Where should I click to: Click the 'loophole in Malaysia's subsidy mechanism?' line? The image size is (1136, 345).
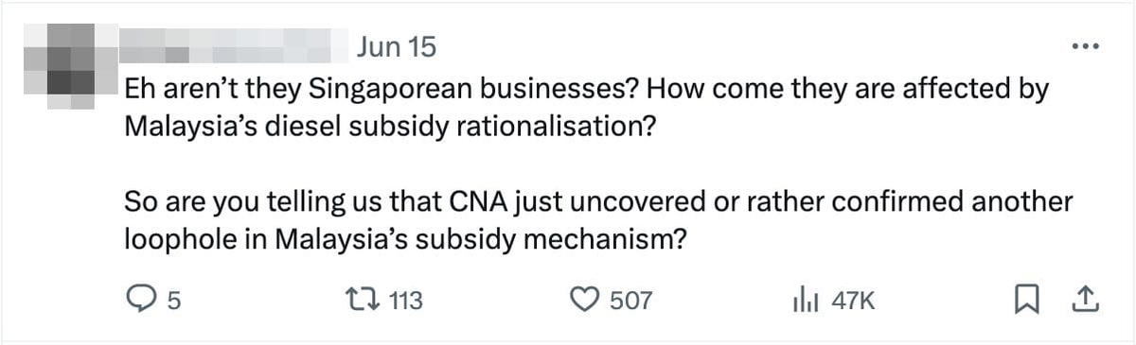(x=405, y=239)
